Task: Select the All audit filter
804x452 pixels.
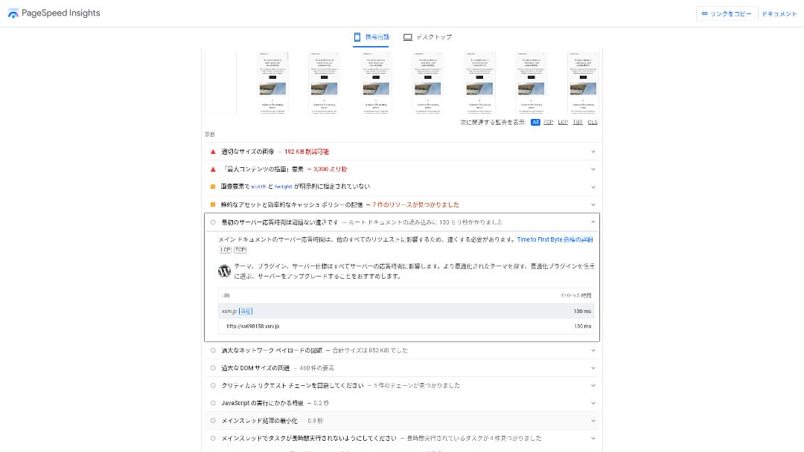Action: point(535,122)
